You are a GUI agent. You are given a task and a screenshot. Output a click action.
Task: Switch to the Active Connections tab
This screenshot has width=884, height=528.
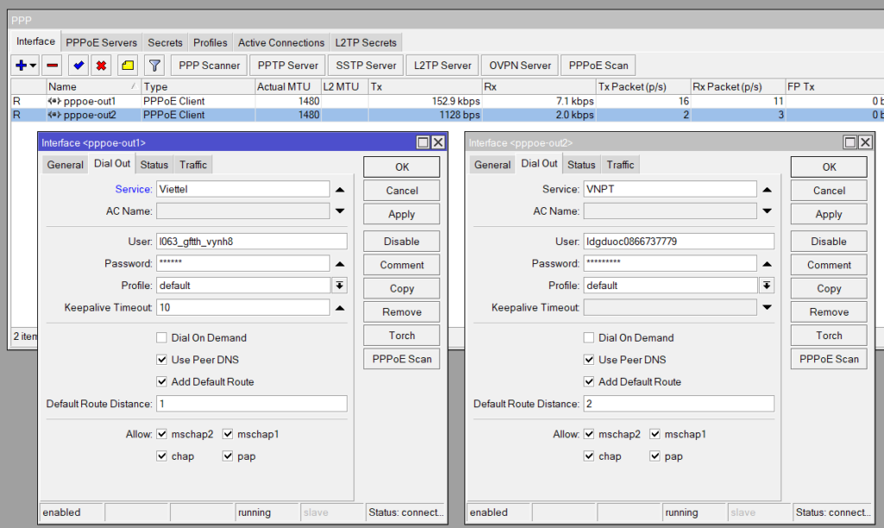click(x=281, y=42)
